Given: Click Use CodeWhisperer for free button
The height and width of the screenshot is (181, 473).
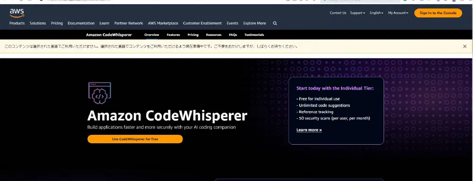Looking at the screenshot, I should (135, 139).
